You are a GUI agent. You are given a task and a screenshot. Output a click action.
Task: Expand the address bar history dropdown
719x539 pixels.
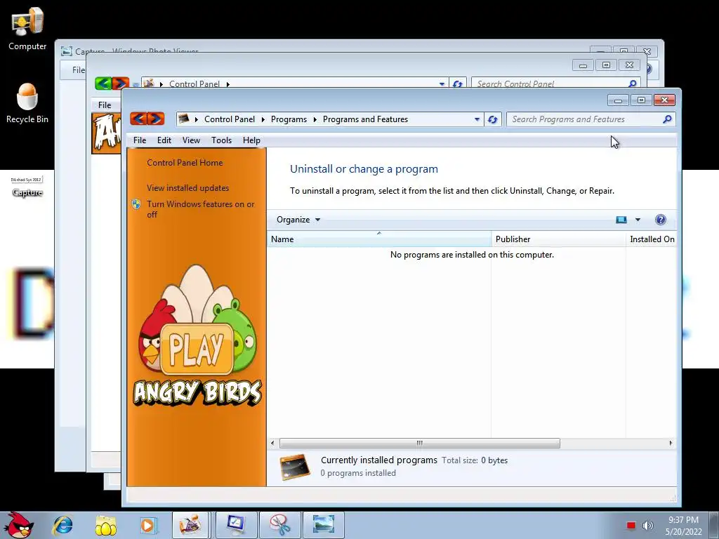[x=477, y=119]
